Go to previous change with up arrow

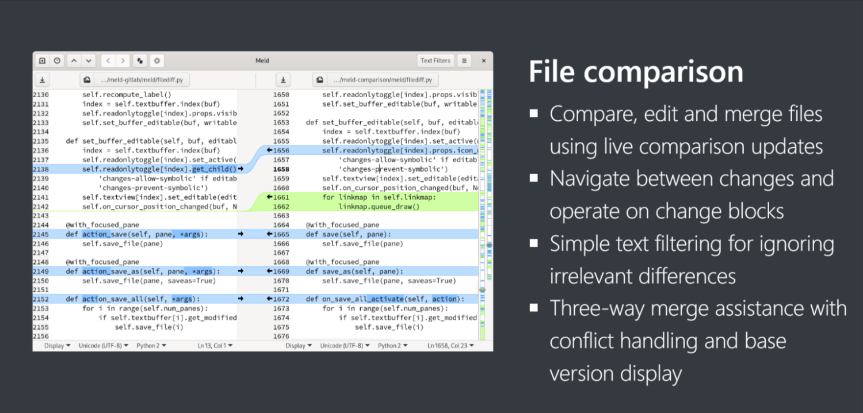tap(74, 60)
